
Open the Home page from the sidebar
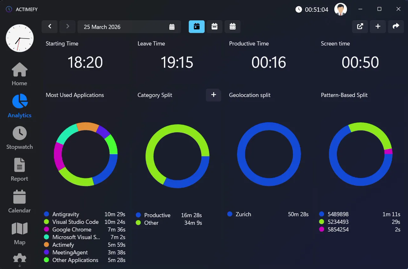(19, 74)
